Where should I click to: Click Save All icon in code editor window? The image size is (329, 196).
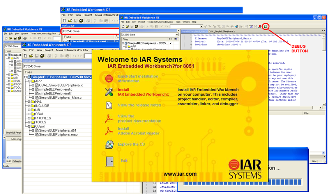(x=136, y=27)
